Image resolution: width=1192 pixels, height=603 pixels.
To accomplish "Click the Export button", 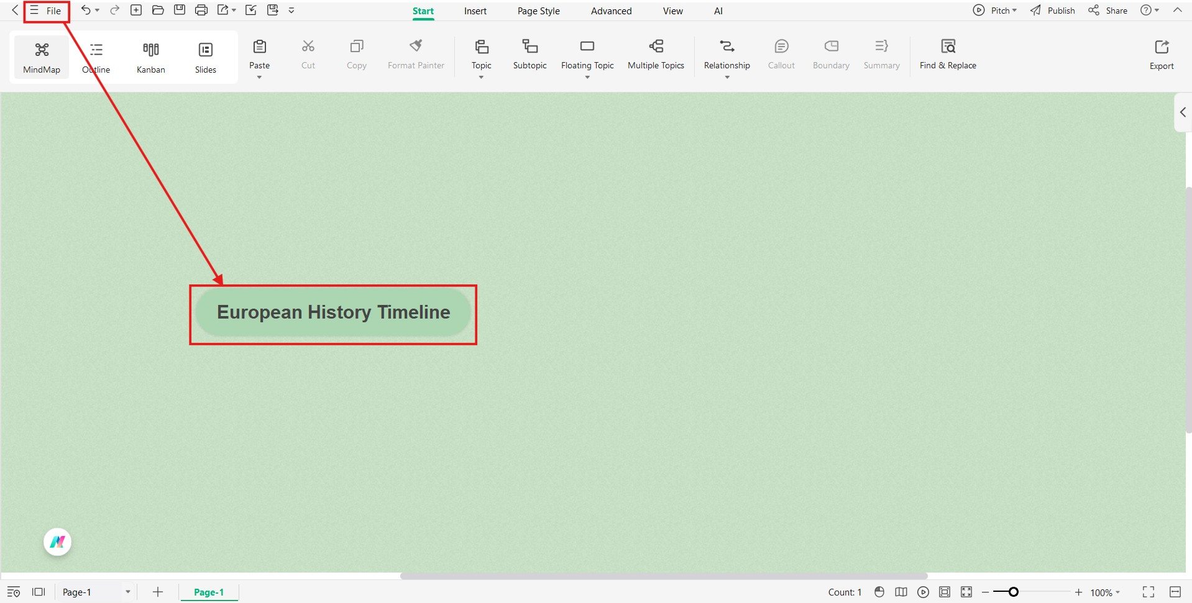I will coord(1161,55).
